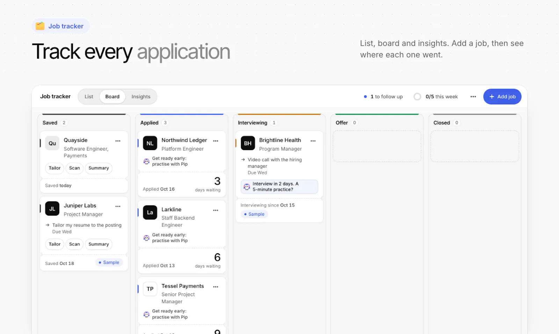Open the tracker toolbar more-options menu
The image size is (559, 334).
[x=473, y=97]
